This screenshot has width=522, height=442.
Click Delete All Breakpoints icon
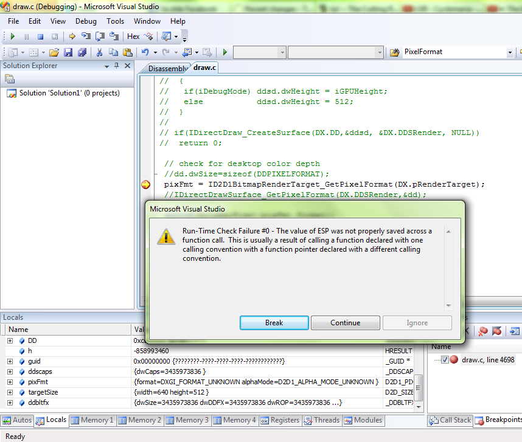coord(482,331)
